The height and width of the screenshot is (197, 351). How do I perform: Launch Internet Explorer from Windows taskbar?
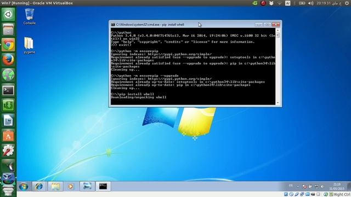[x=39, y=186]
